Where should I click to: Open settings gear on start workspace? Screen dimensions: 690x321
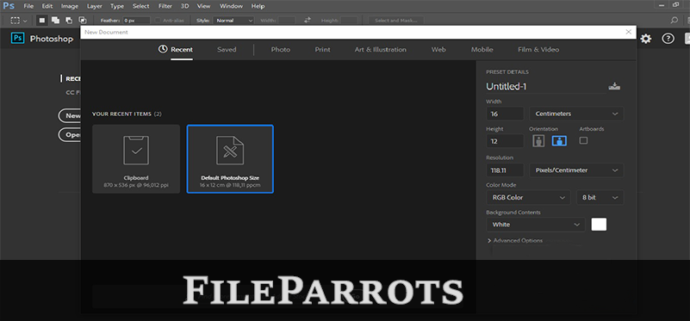(645, 39)
